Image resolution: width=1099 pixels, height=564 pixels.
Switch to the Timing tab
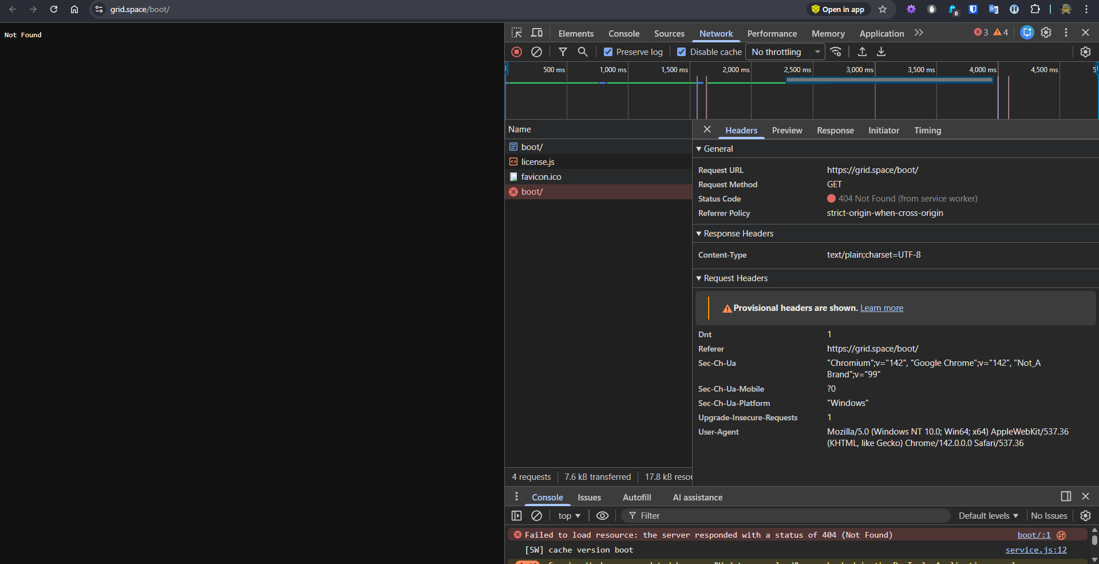927,131
